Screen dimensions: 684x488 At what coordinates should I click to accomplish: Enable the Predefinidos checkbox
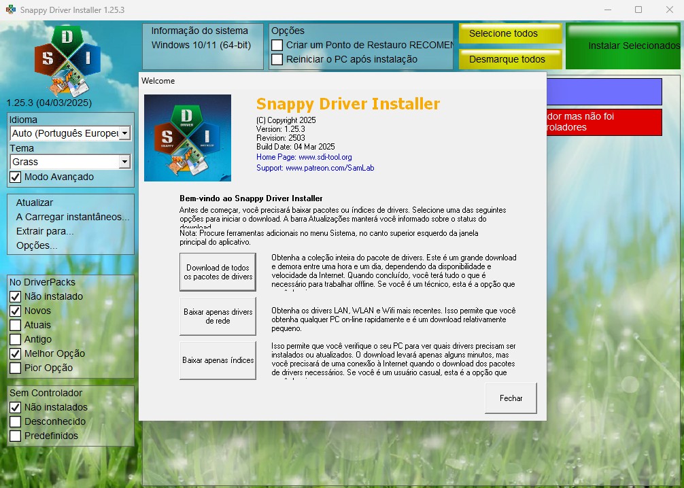pos(15,436)
